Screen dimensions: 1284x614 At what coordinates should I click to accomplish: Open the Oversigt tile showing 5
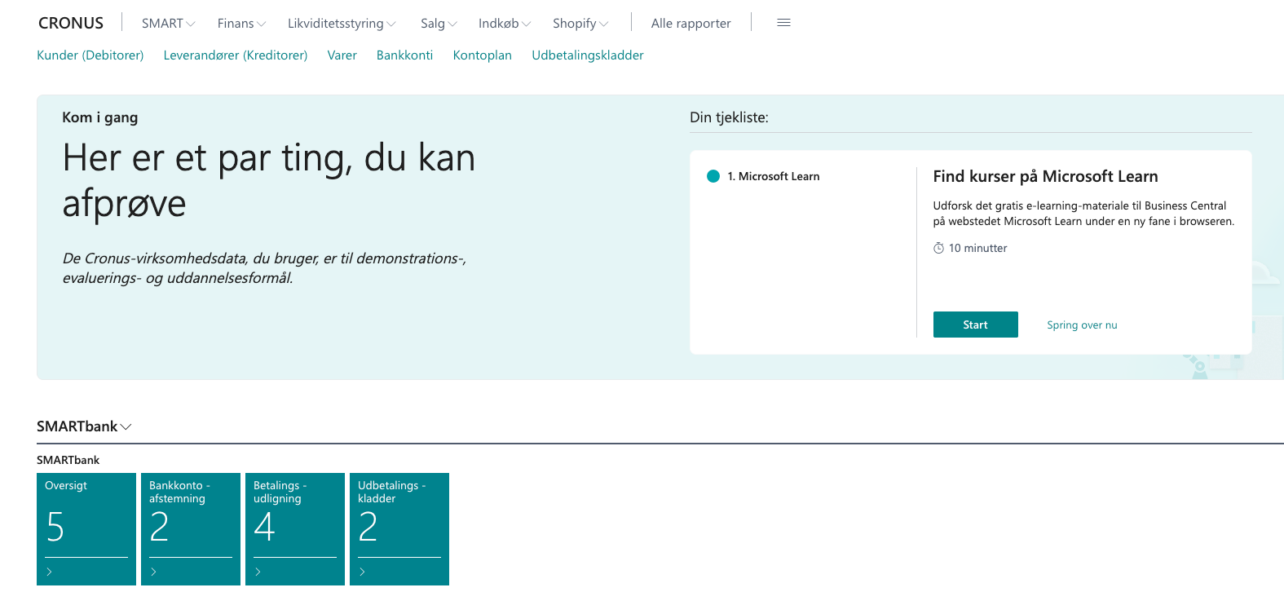pyautogui.click(x=86, y=529)
